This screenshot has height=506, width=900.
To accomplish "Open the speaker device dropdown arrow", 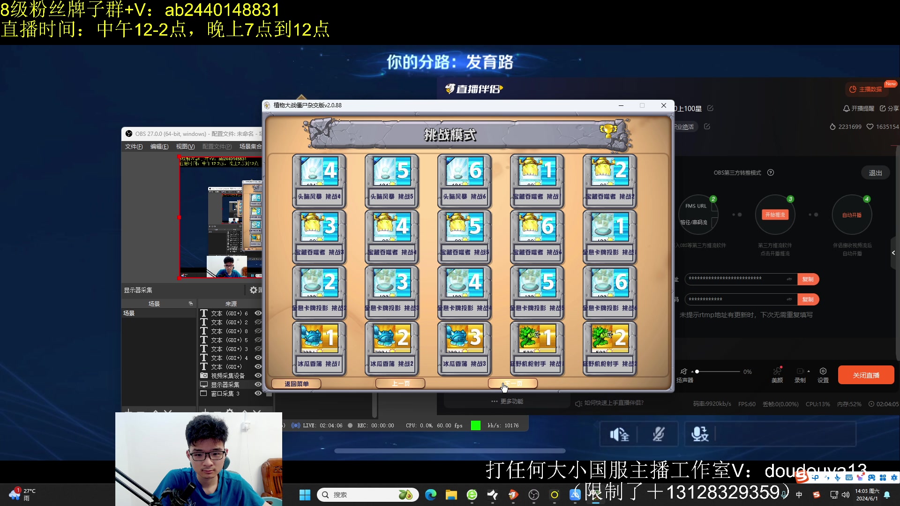I will (692, 372).
